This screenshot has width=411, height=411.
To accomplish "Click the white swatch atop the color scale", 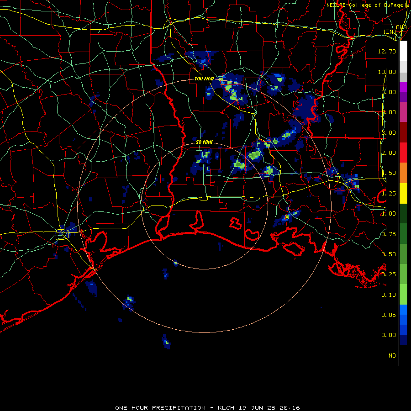I will 403,51.
